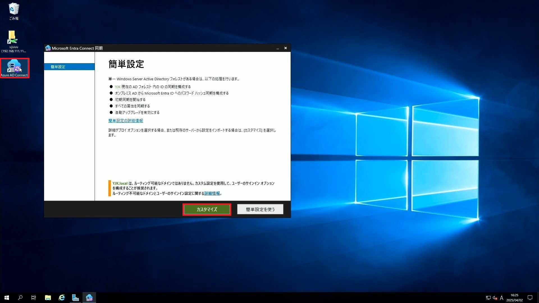Click the パスワード ハッシュ同期 bullet text

[x=172, y=93]
